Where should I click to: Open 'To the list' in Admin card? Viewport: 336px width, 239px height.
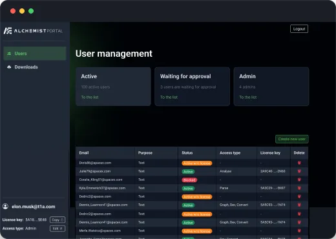(x=248, y=98)
